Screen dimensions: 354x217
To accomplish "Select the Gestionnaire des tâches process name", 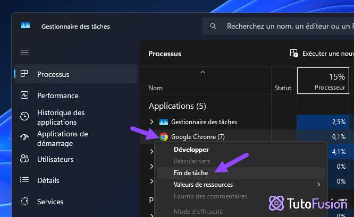I will [204, 122].
